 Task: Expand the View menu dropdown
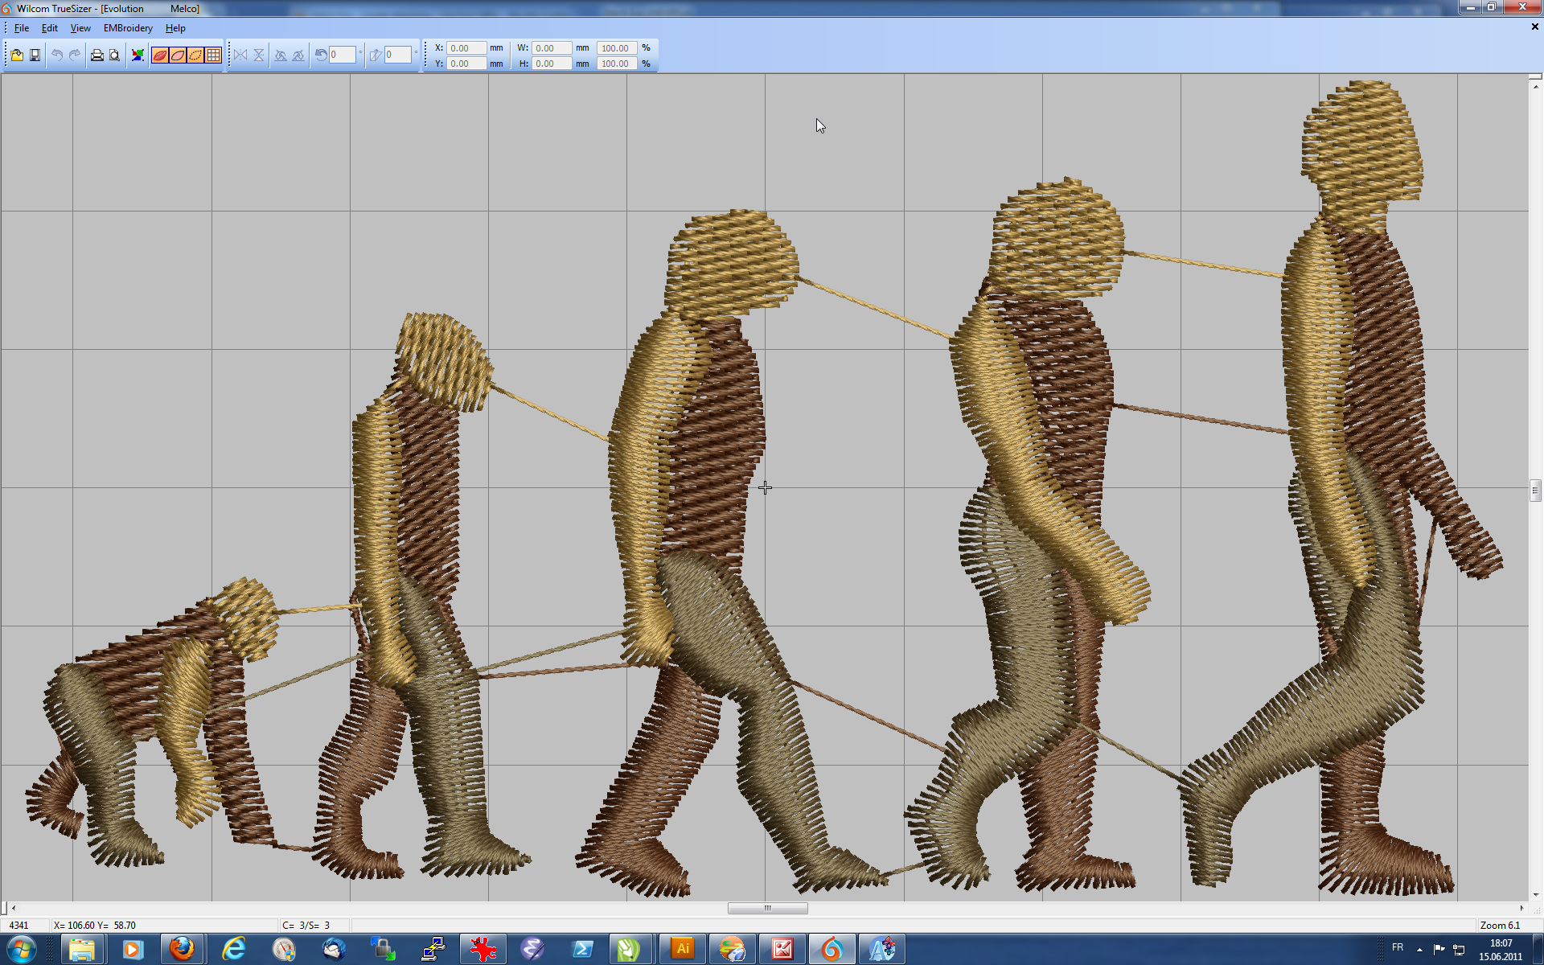[x=80, y=28]
